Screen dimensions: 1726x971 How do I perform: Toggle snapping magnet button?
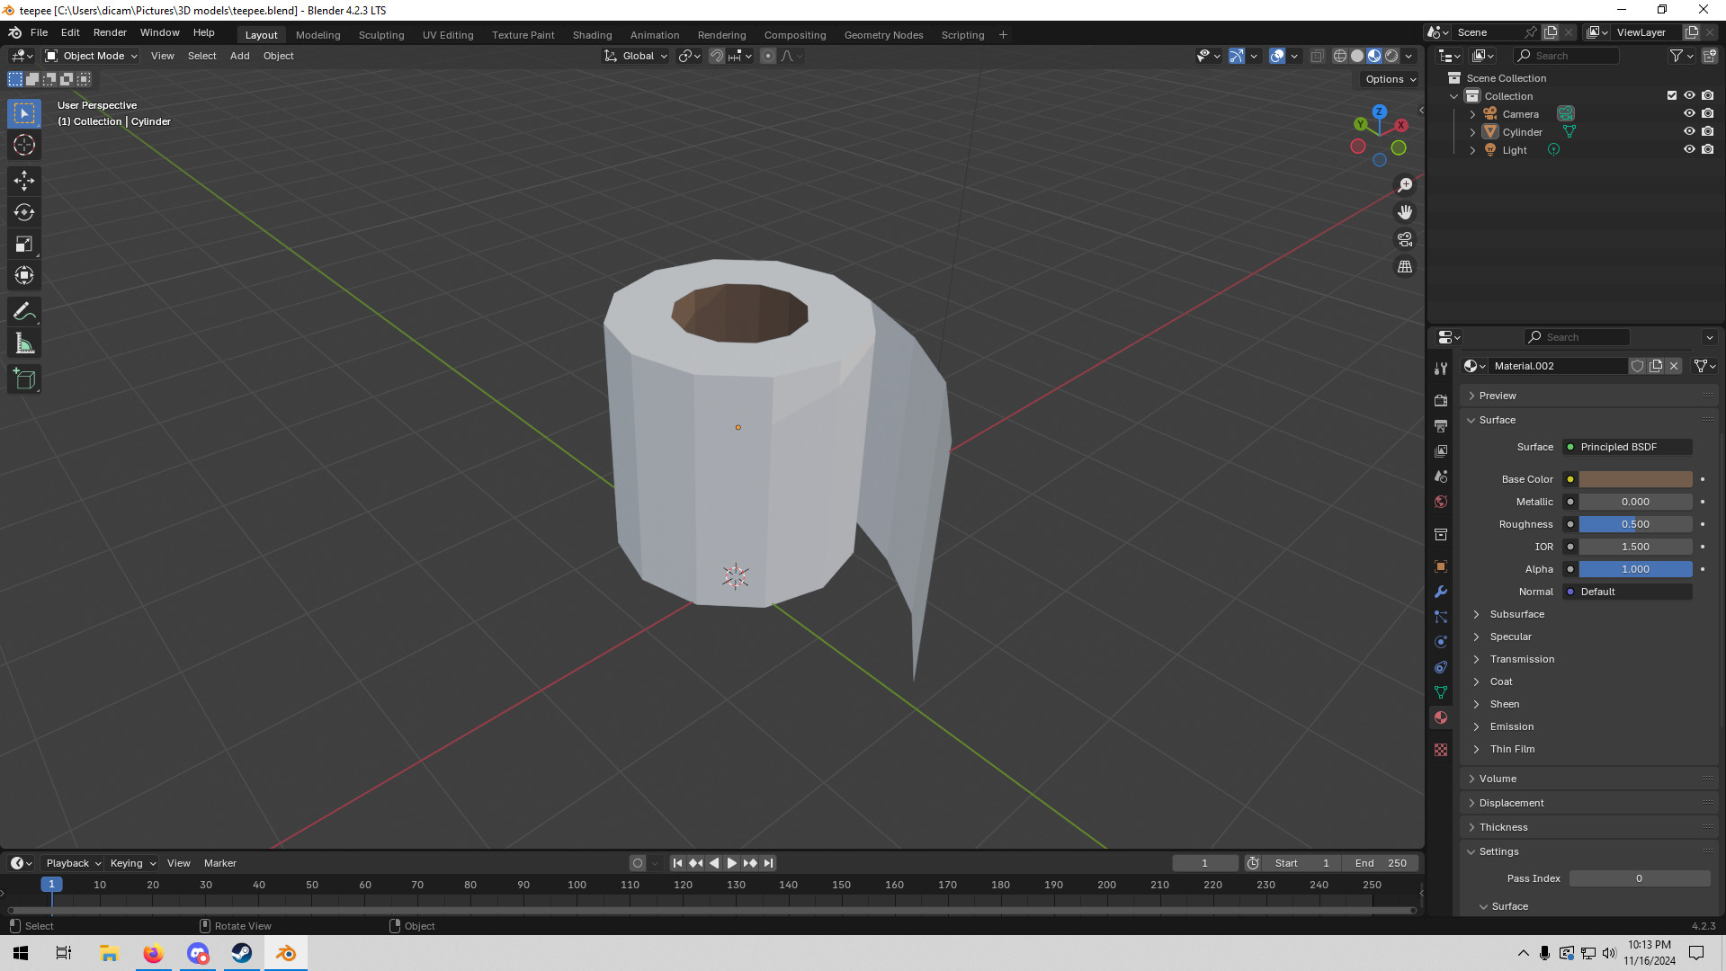pyautogui.click(x=717, y=56)
